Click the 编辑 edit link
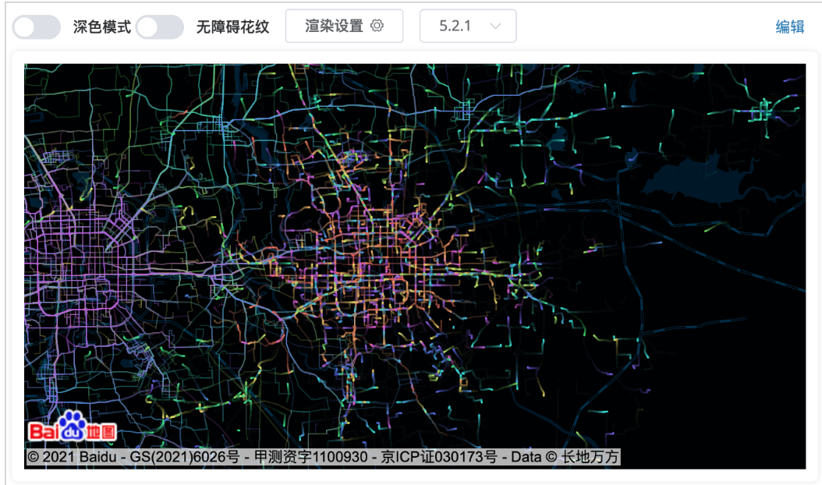 coord(789,27)
